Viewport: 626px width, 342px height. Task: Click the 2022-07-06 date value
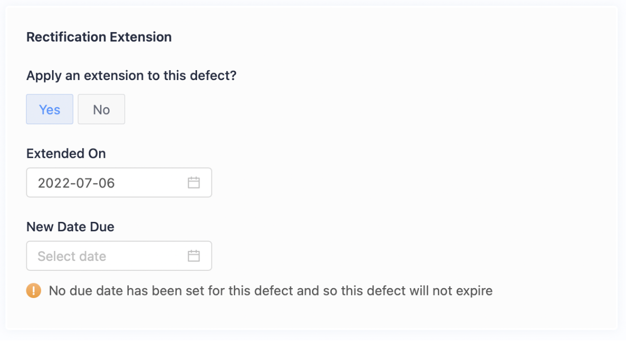[x=76, y=183]
